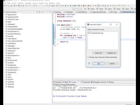Click the Open Perspective icon beside Quick Access
Viewport: 140px width, 105px height.
click(x=85, y=9)
